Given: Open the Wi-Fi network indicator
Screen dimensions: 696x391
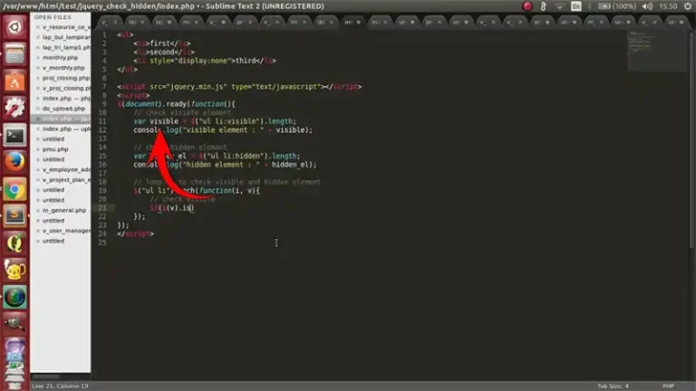Looking at the screenshot, I should (x=560, y=6).
